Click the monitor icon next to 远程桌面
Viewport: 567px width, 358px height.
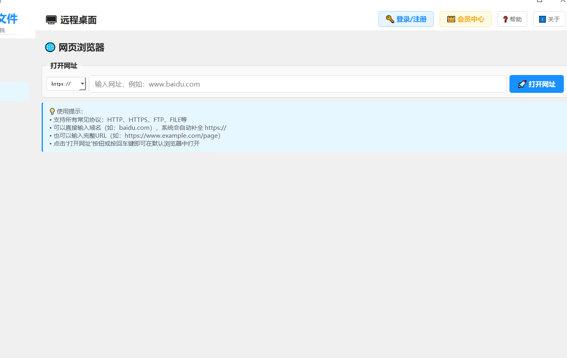coord(51,20)
